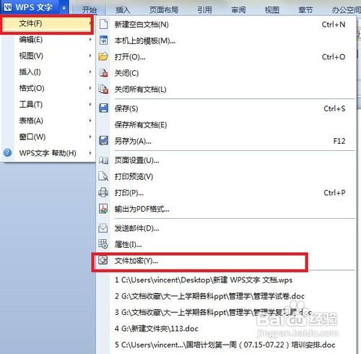The height and width of the screenshot is (354, 361).
Task: Click the send mail envelope icon
Action: coord(103,228)
